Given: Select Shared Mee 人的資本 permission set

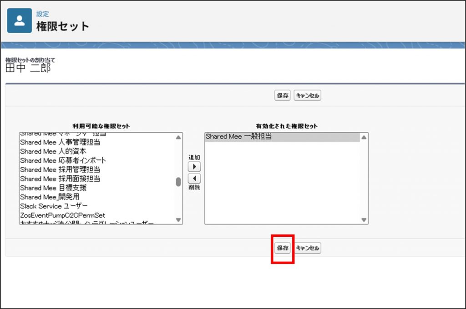Looking at the screenshot, I should (53, 151).
